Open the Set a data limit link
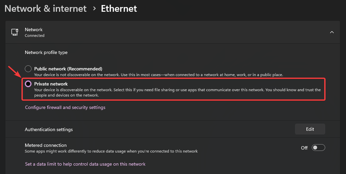 tap(85, 164)
